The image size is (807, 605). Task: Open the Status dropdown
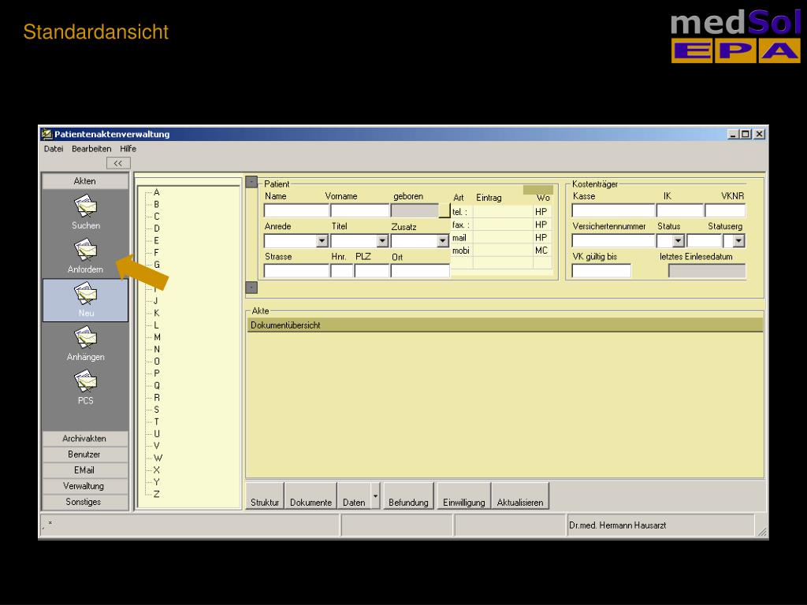[x=678, y=241]
